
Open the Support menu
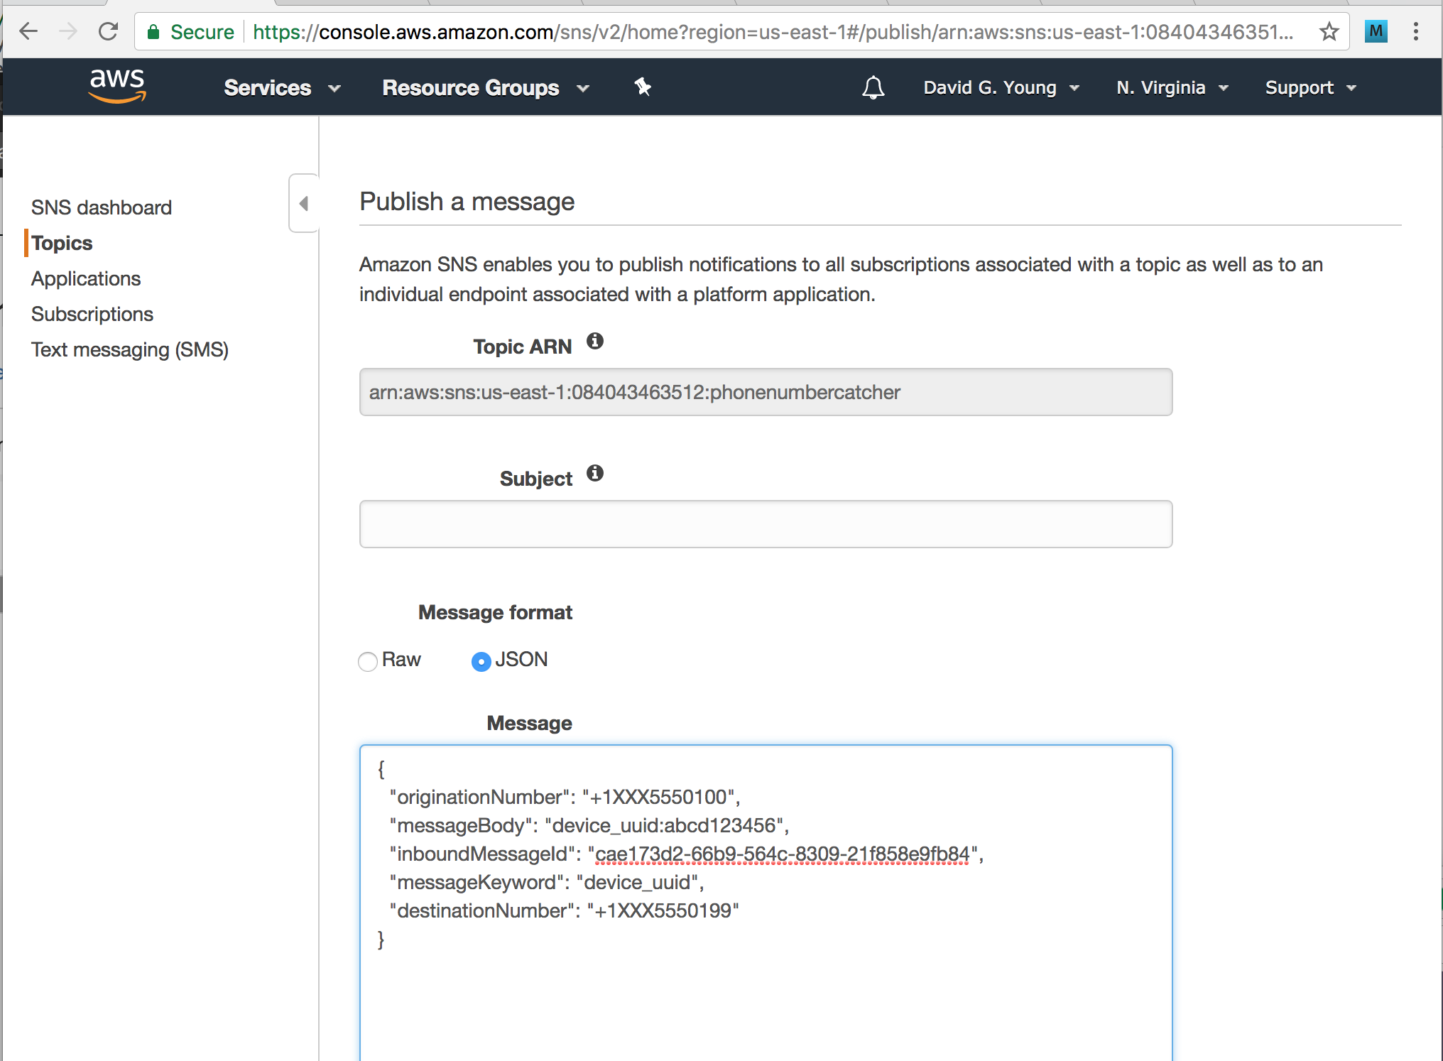click(1311, 87)
